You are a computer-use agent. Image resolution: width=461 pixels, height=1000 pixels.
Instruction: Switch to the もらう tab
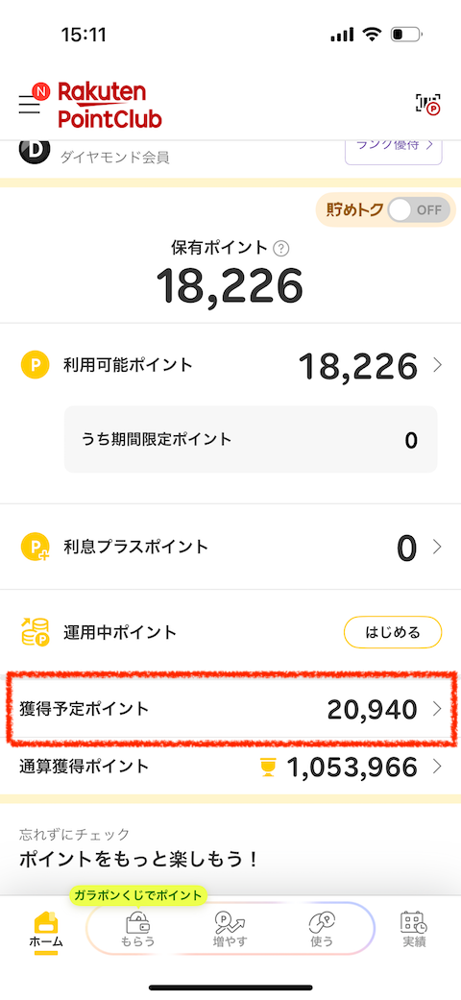click(137, 929)
